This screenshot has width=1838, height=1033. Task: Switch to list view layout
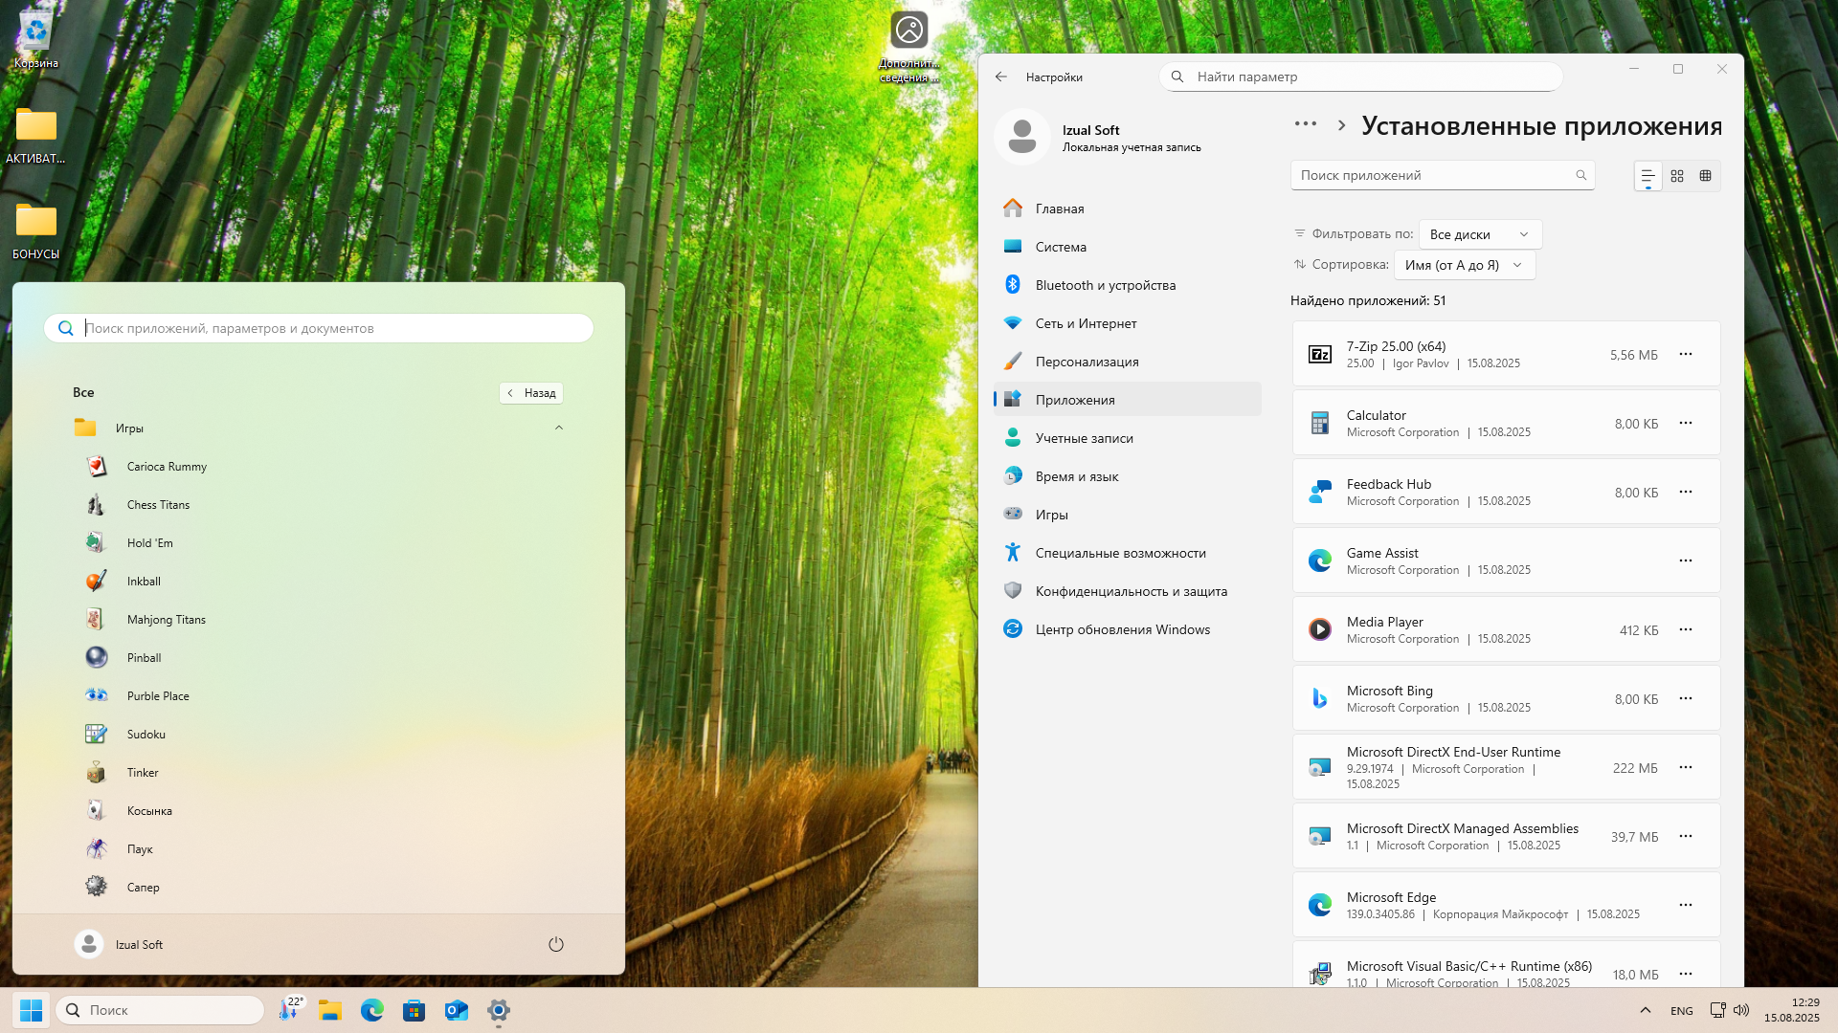coord(1647,176)
